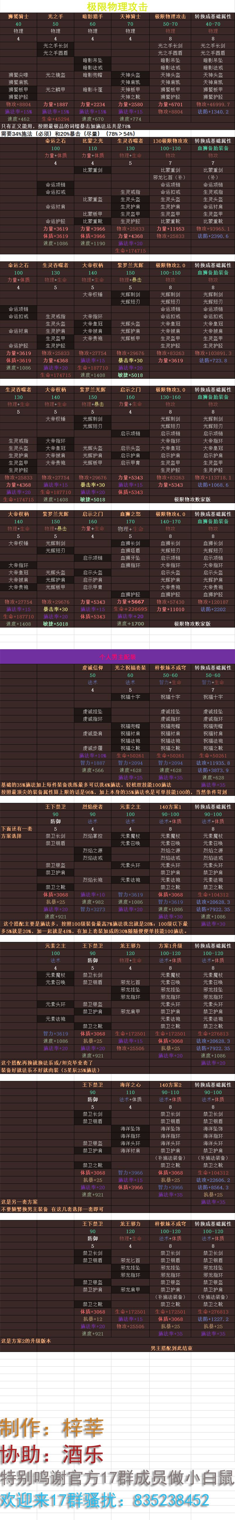Click the 血狮墙盾 equipment cell
This screenshot has width=235, height=1520.
[x=130, y=551]
